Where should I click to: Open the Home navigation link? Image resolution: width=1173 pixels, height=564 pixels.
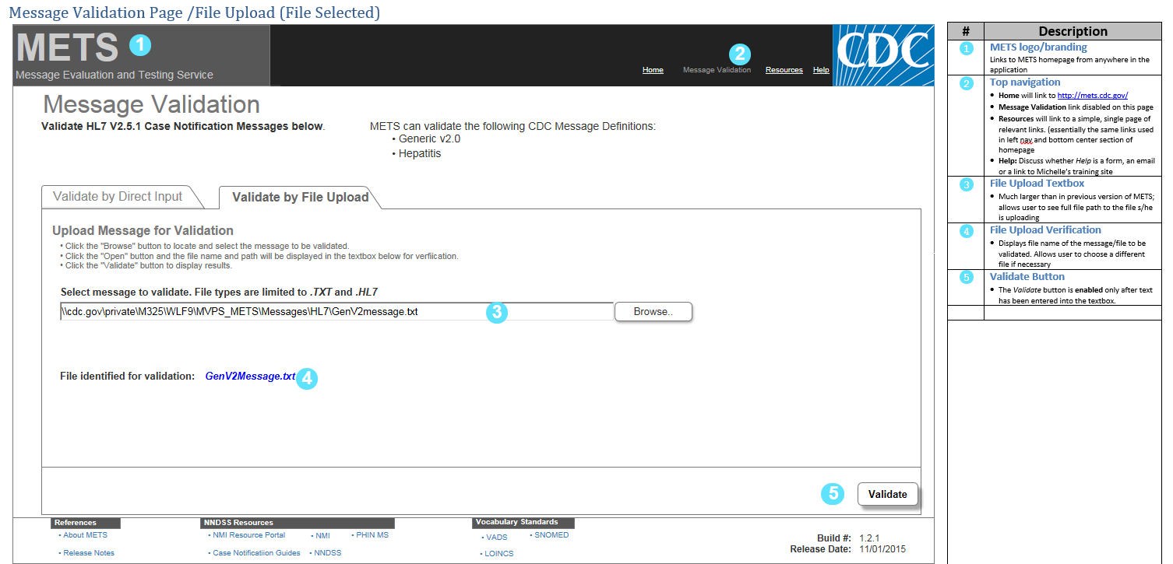tap(653, 70)
